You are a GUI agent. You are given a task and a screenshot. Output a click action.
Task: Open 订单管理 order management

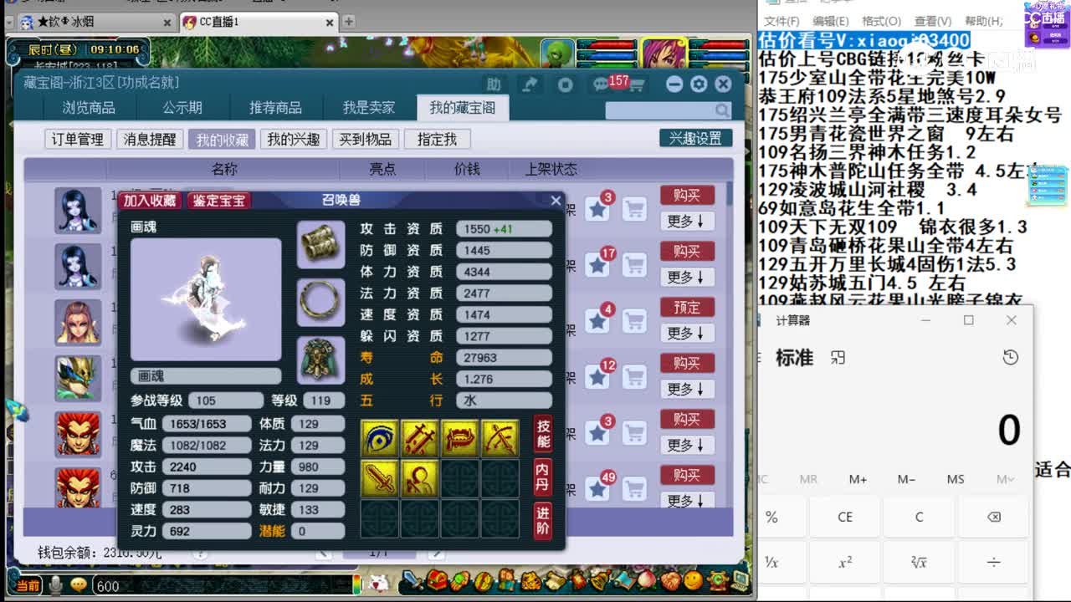(x=78, y=139)
